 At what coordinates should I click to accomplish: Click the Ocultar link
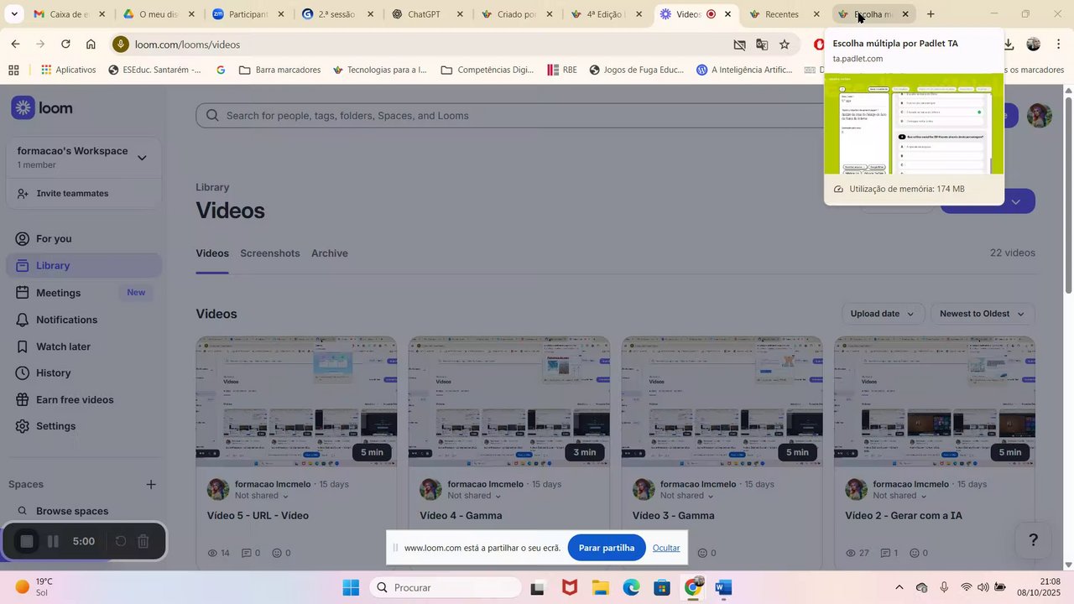click(x=666, y=548)
